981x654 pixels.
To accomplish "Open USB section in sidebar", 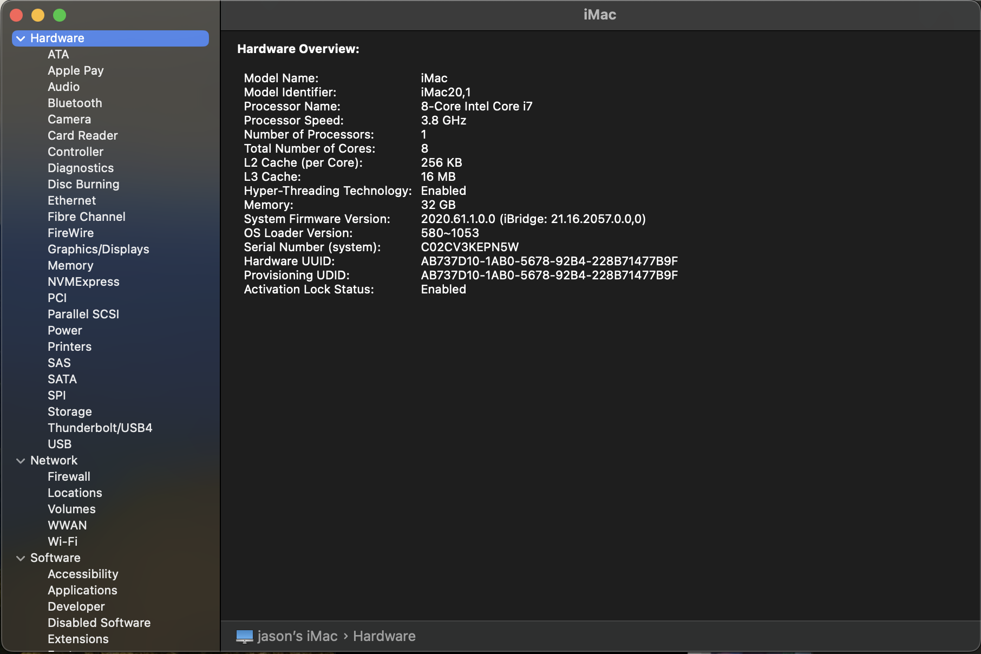I will [x=60, y=444].
